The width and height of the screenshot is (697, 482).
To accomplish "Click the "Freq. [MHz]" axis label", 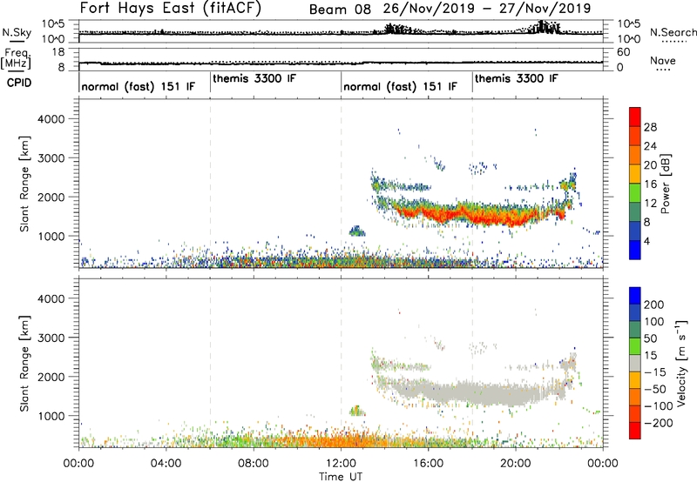I will [16, 59].
